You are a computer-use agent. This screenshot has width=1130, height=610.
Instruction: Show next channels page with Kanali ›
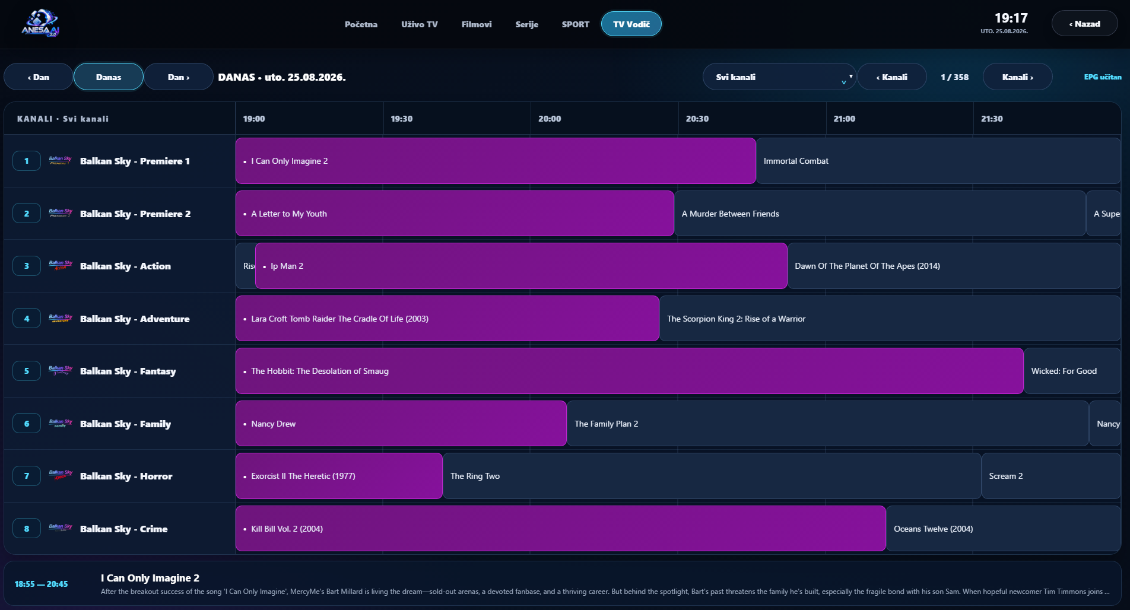1018,77
